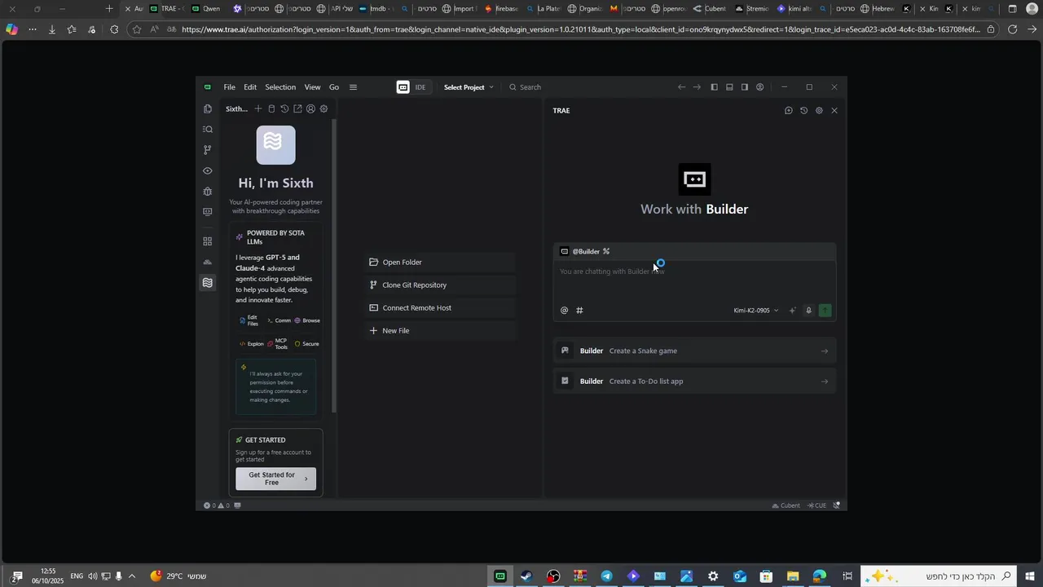Choose Builder Create a Snake game suggestion
This screenshot has width=1043, height=587.
click(694, 351)
